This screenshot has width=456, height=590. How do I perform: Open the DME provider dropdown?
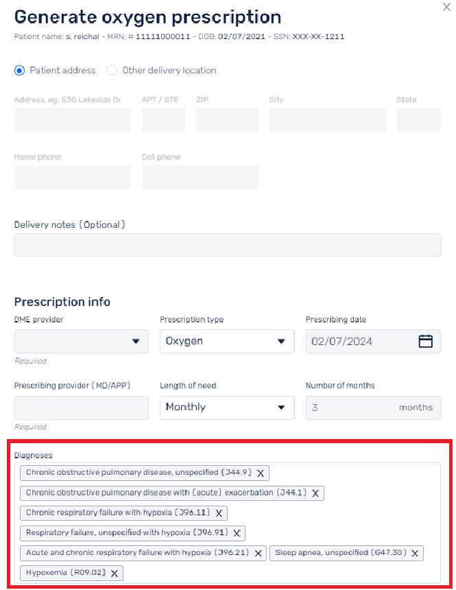82,341
